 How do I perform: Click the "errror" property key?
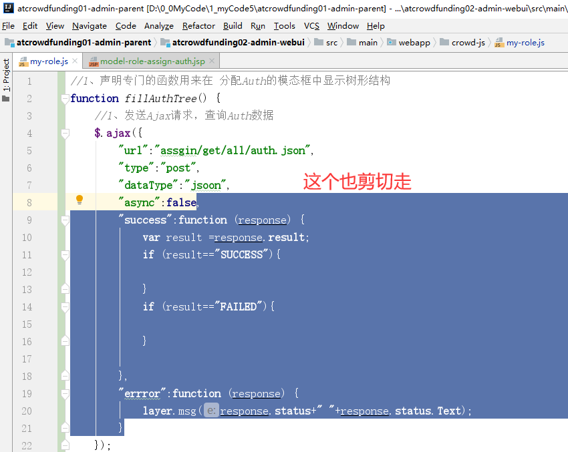click(x=142, y=394)
